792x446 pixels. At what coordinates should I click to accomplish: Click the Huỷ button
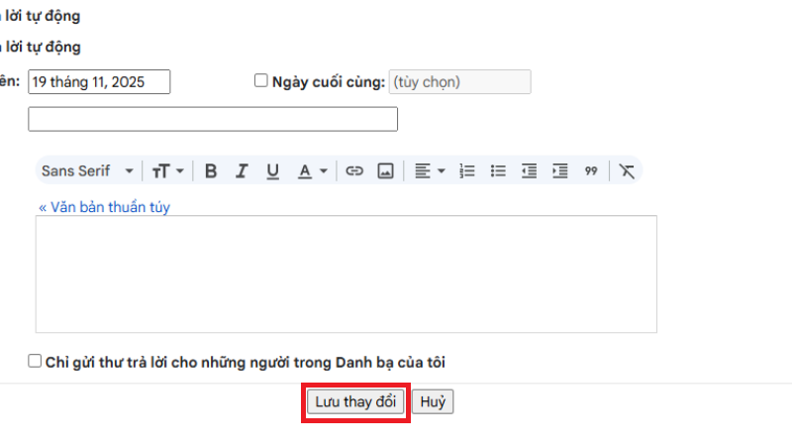point(433,402)
